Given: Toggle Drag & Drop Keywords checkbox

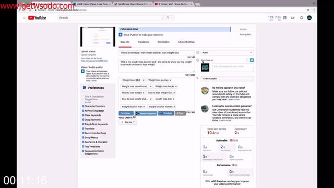Looking at the screenshot, I should pyautogui.click(x=83, y=124).
